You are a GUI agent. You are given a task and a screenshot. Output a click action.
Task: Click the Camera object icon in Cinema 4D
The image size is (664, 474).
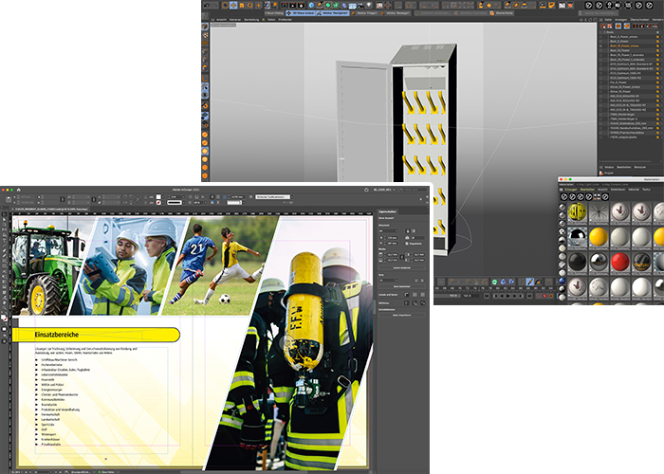click(x=360, y=6)
